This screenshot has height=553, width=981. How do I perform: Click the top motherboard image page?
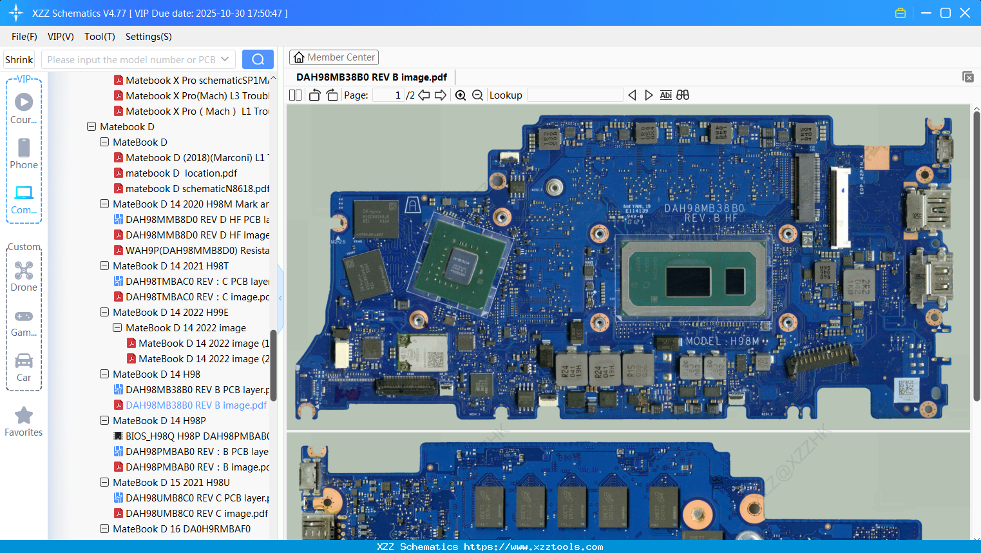628,267
